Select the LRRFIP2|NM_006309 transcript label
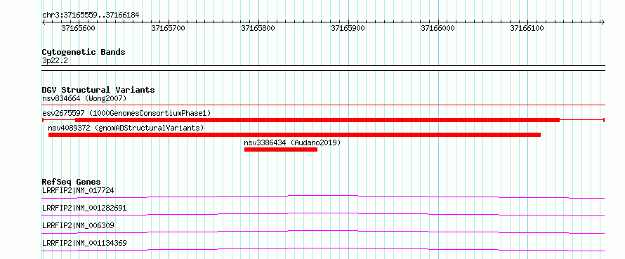Screen dimensions: 625x259 pyautogui.click(x=78, y=225)
